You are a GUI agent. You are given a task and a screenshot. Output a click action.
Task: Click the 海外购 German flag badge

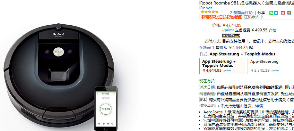[231, 36]
